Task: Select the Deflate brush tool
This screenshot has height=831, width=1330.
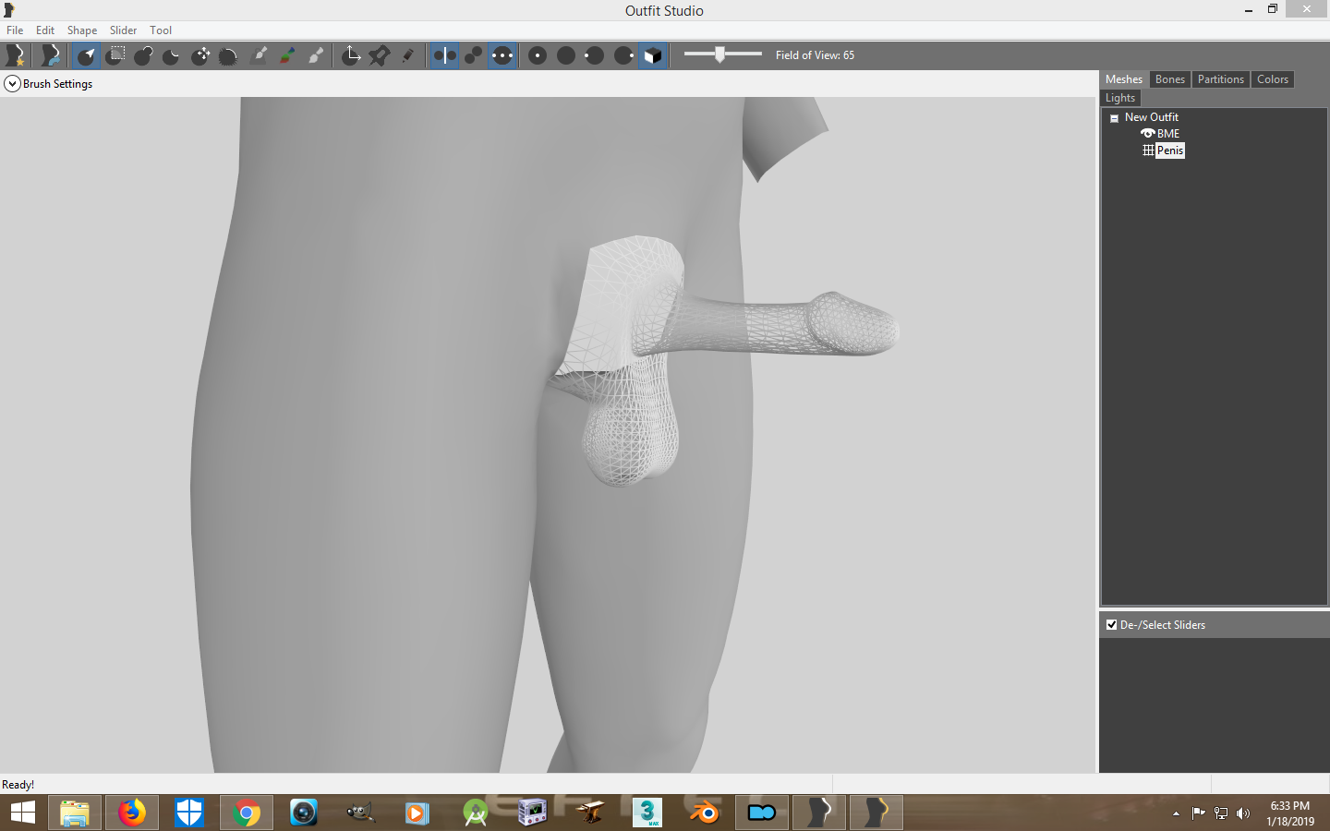Action: (172, 55)
